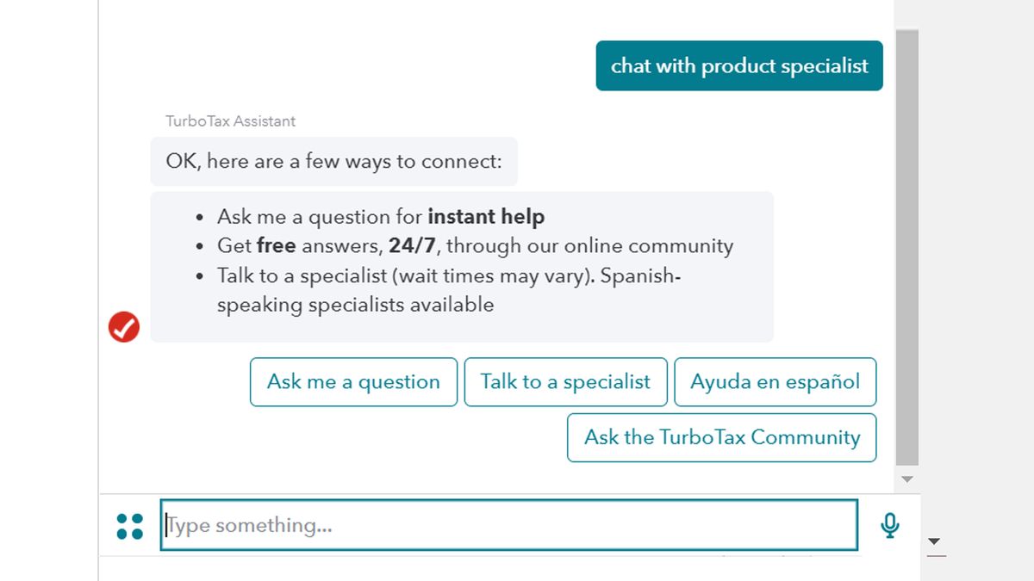Click the TurboTax Assistant name label
The height and width of the screenshot is (581, 1034).
point(229,121)
